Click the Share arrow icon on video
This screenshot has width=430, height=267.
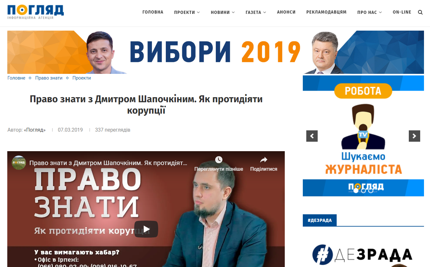[x=264, y=160]
